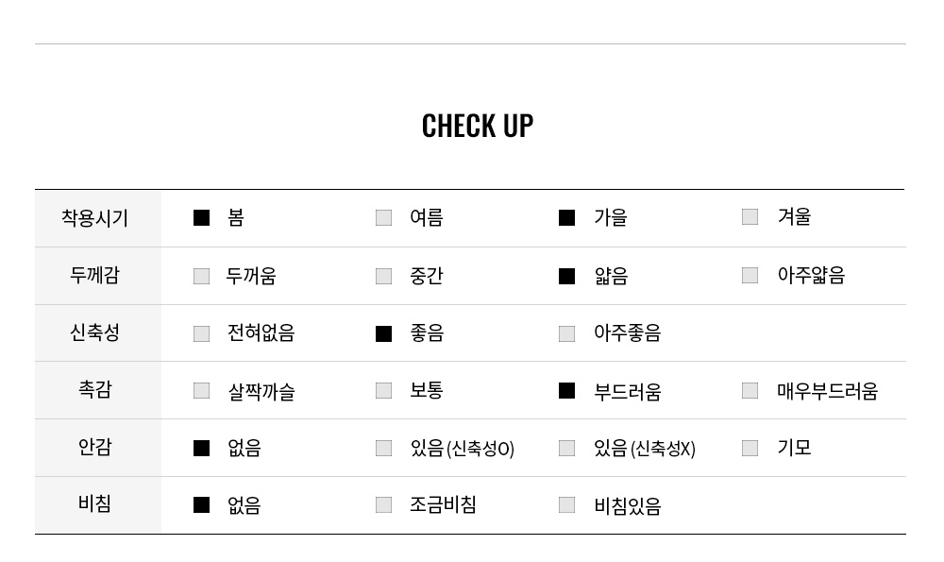Tick the 기모 lining checkbox
Image resolution: width=944 pixels, height=562 pixels.
(750, 448)
